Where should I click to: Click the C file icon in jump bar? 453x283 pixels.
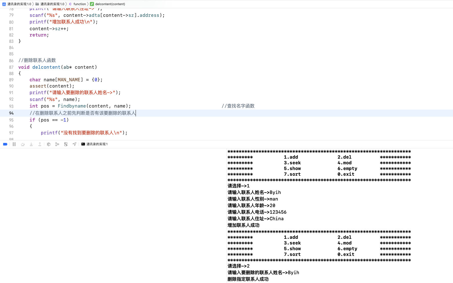click(70, 4)
